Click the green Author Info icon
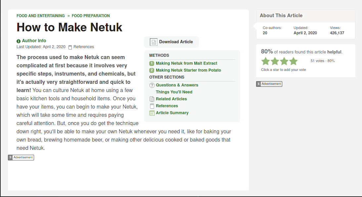This screenshot has width=362, height=197. pyautogui.click(x=19, y=41)
